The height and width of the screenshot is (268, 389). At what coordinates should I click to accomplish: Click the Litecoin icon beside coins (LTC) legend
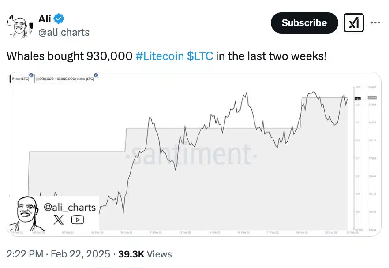[96, 75]
